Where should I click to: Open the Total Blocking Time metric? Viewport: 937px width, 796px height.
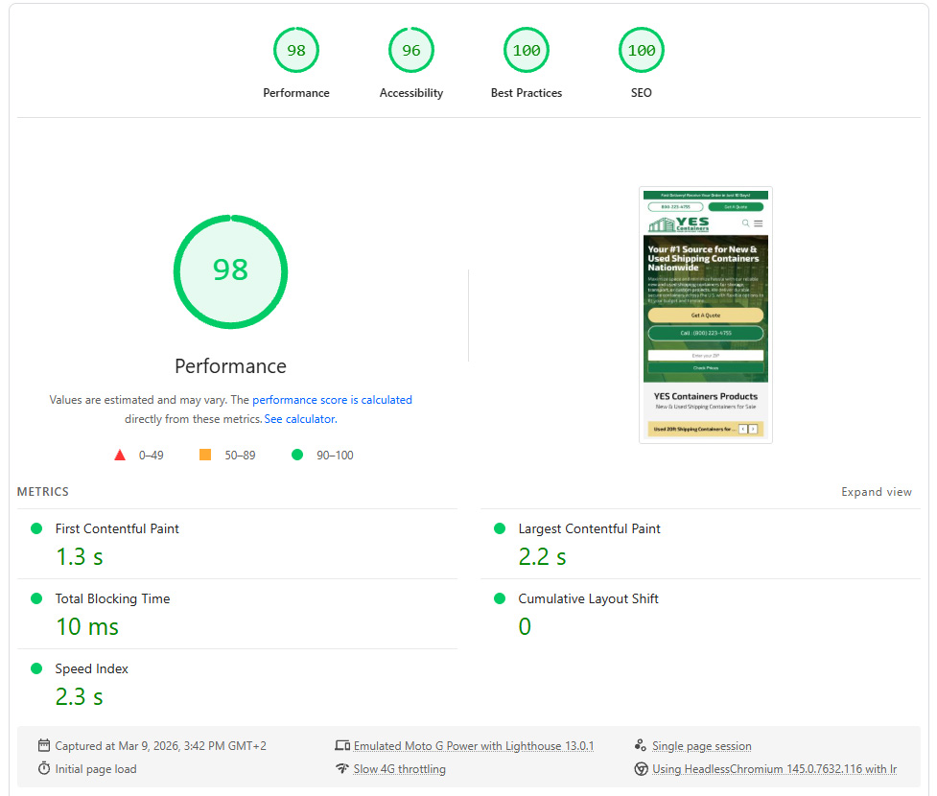(x=112, y=598)
